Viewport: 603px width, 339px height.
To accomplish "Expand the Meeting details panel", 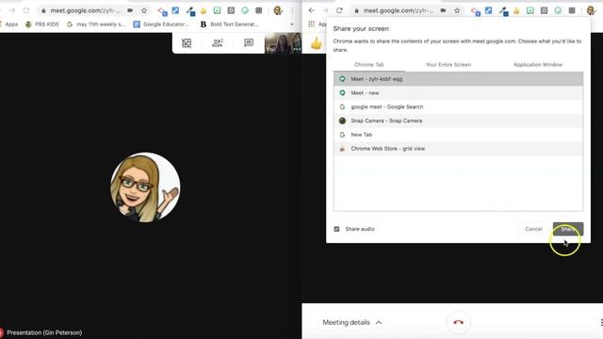I will tap(351, 322).
